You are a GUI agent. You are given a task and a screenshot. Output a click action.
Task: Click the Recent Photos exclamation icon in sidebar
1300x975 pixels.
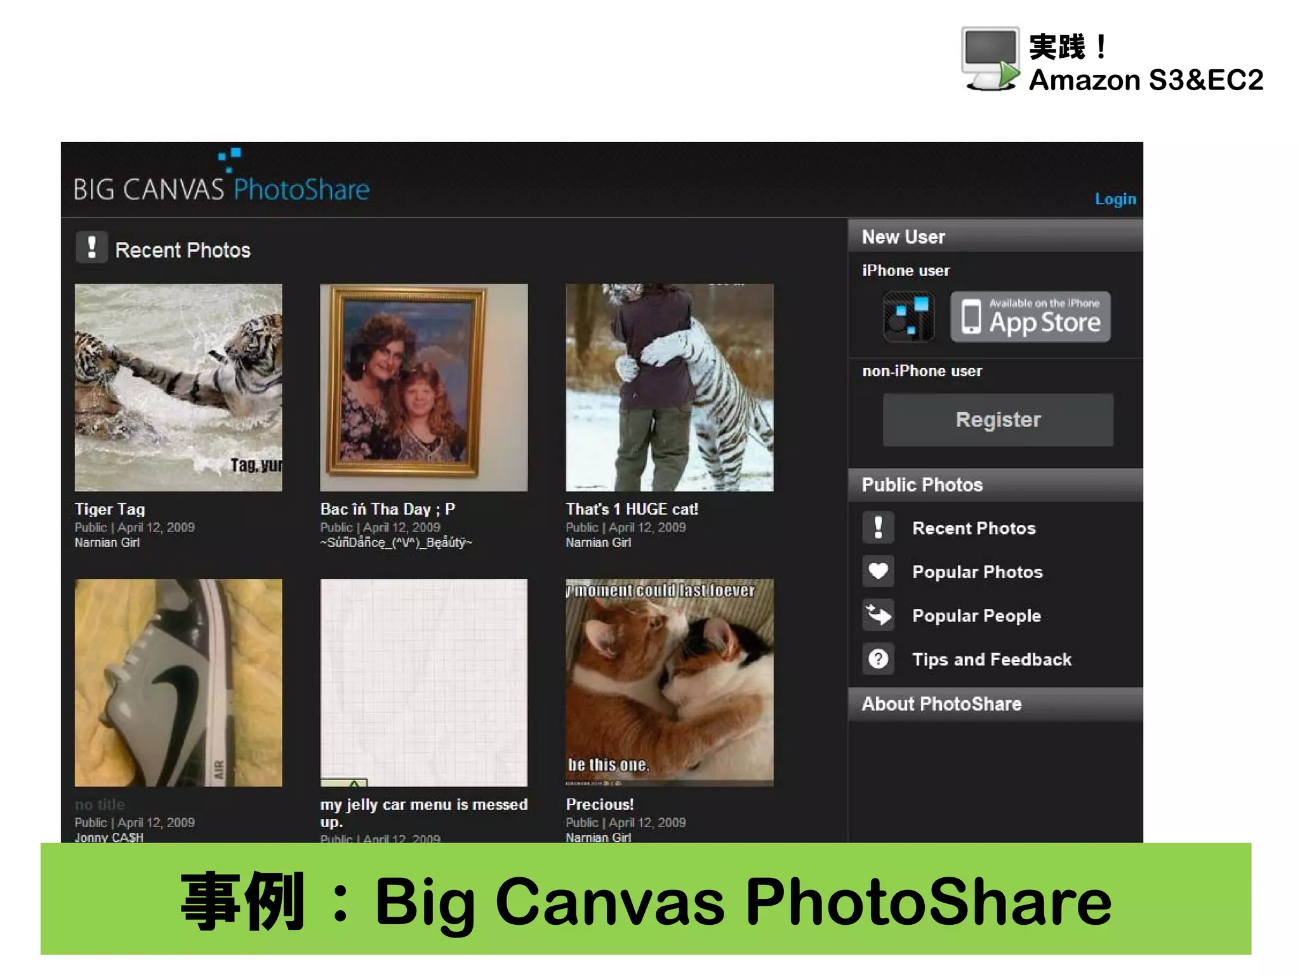878,527
